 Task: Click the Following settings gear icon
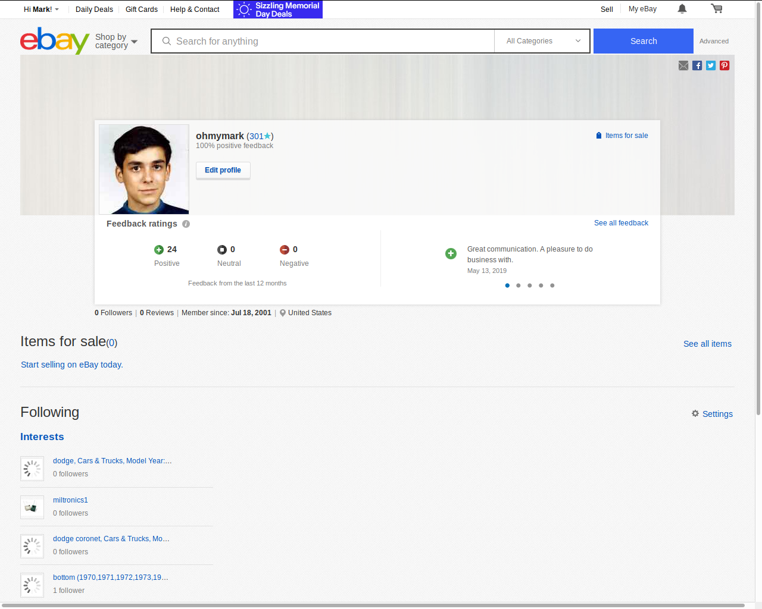click(695, 413)
